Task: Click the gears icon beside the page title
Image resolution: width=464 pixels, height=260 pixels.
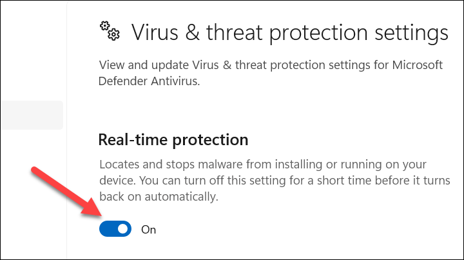Action: 108,31
